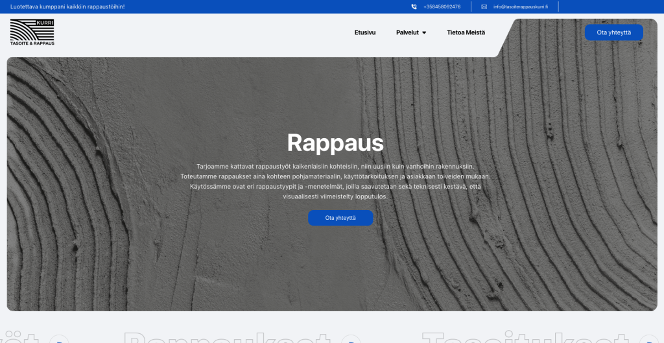
Task: Go to the Etusivu page
Action: pyautogui.click(x=365, y=32)
